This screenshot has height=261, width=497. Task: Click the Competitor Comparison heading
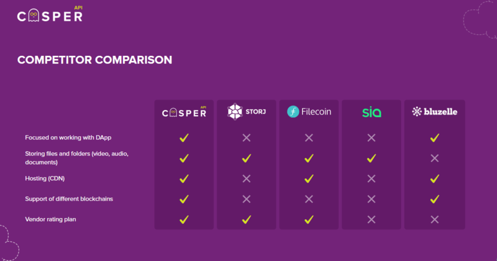[95, 60]
